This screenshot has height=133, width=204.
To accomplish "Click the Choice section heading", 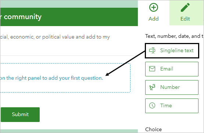I will (153, 129).
